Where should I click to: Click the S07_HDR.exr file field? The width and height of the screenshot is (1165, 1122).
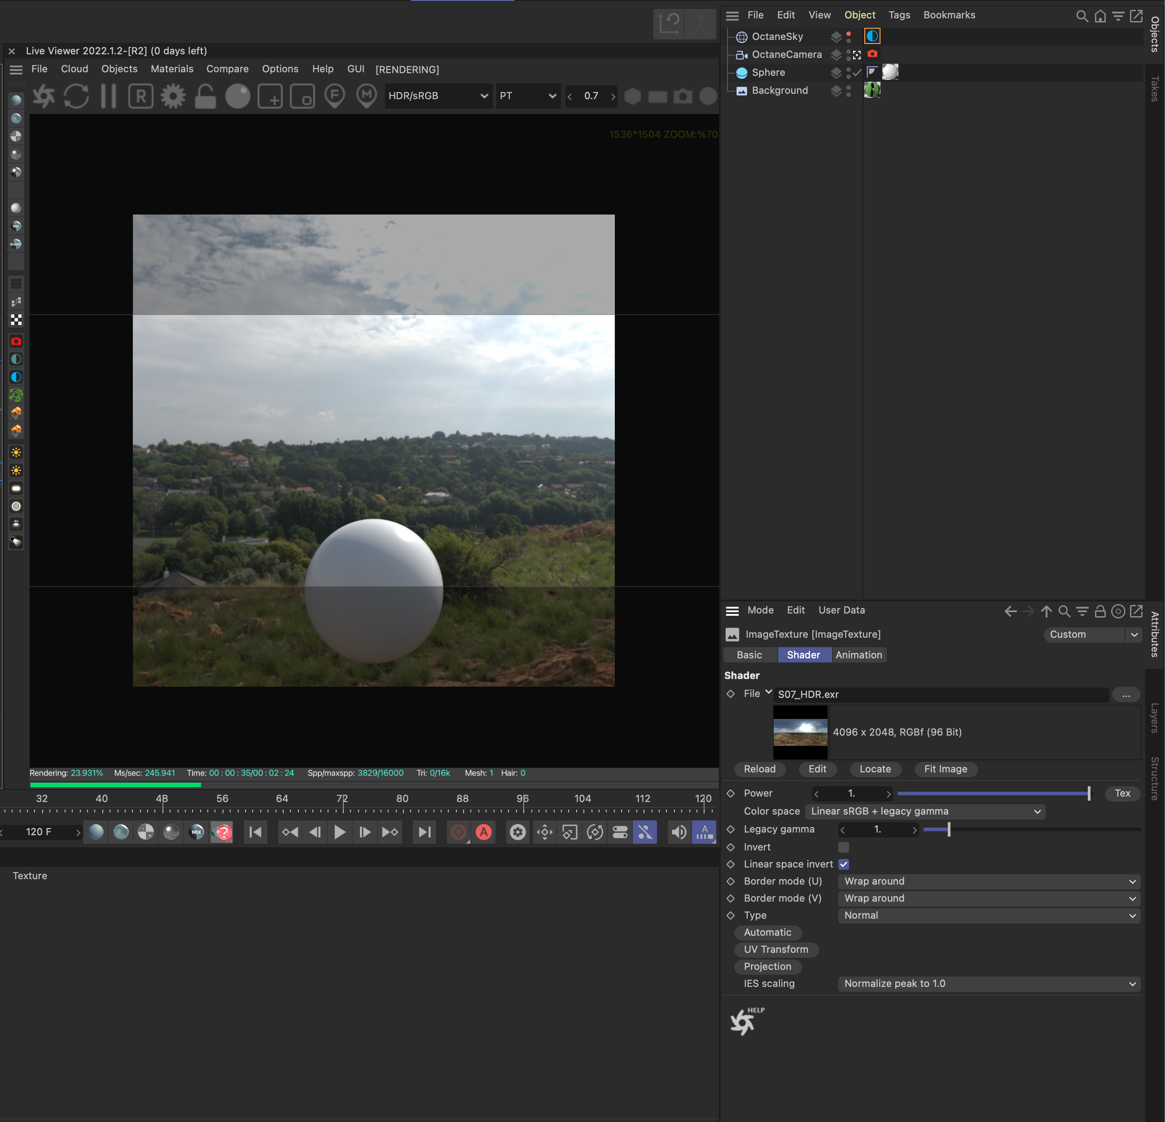pos(942,694)
